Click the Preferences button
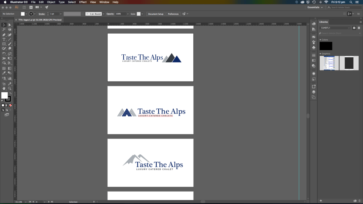Screen dimensions: 363x204 (x=173, y=14)
